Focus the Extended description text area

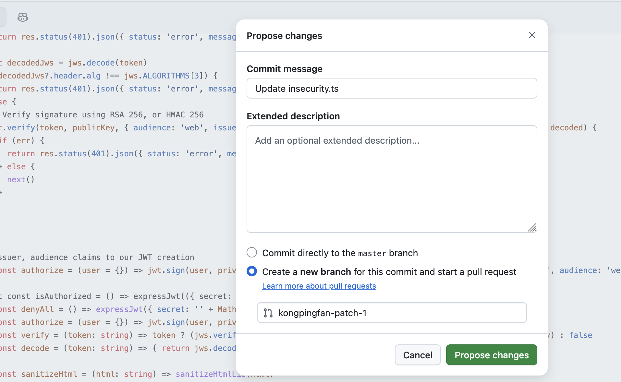click(x=392, y=179)
